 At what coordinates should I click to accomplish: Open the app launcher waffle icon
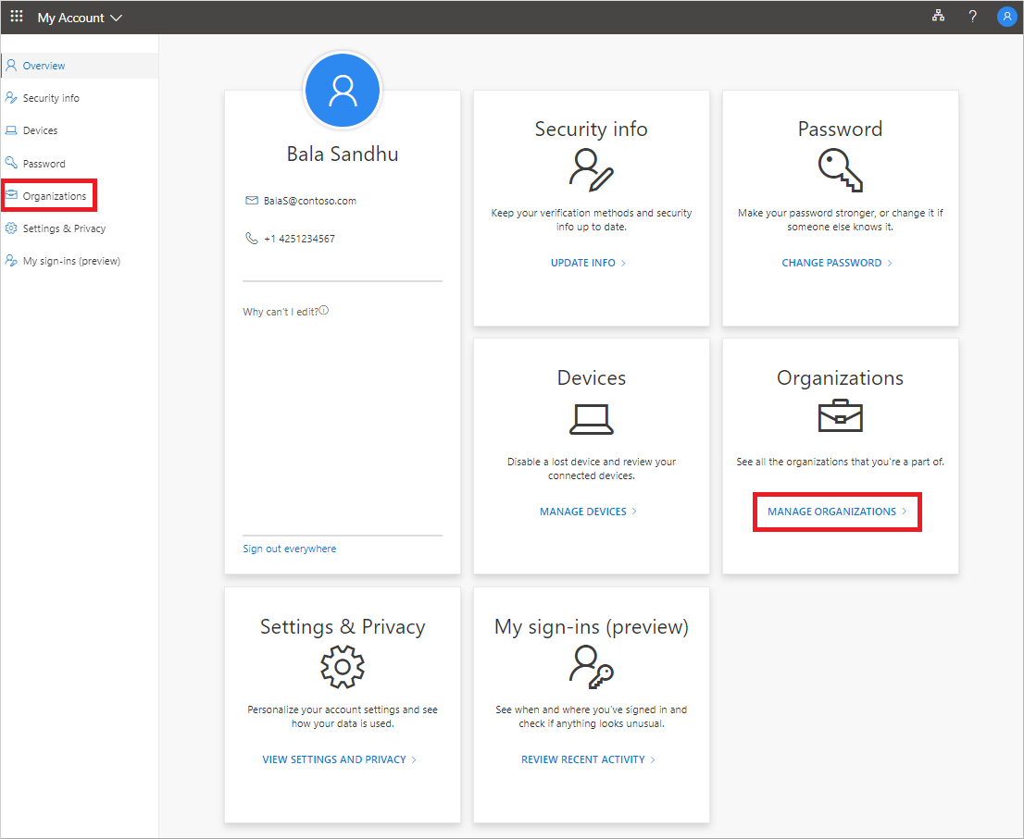click(17, 17)
